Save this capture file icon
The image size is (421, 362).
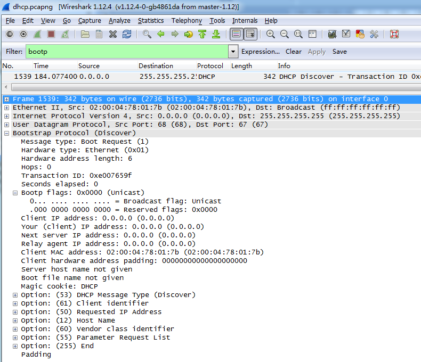pyautogui.click(x=99, y=34)
